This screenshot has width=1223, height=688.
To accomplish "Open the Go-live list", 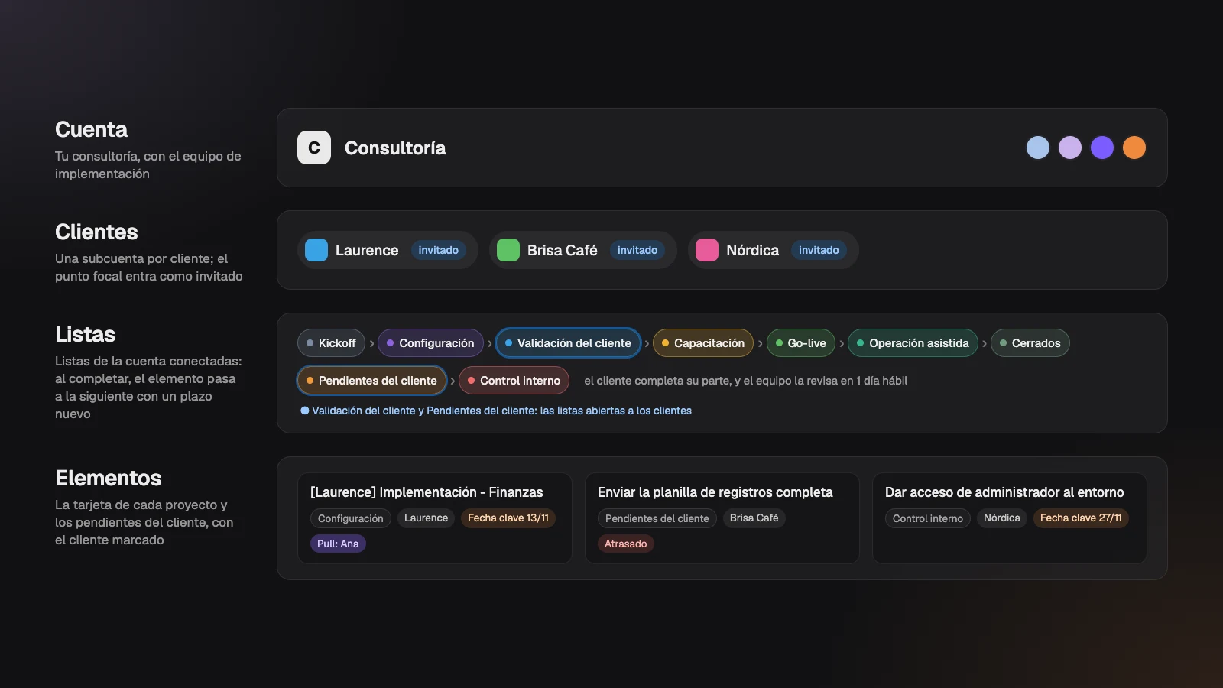I will pos(801,343).
